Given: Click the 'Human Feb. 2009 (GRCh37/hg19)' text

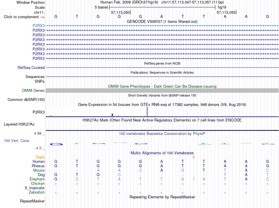Looking at the screenshot, I should tap(129, 2).
